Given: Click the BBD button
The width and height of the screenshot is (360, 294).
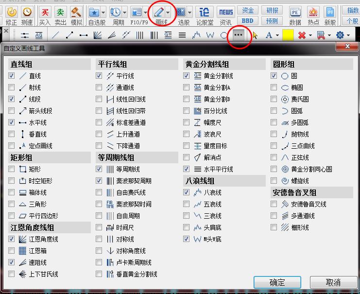Looking at the screenshot, I should [247, 21].
